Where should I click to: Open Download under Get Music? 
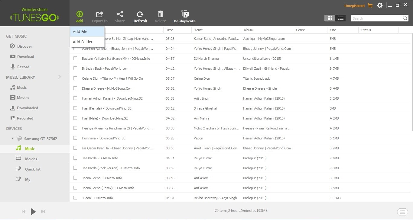tap(22, 56)
